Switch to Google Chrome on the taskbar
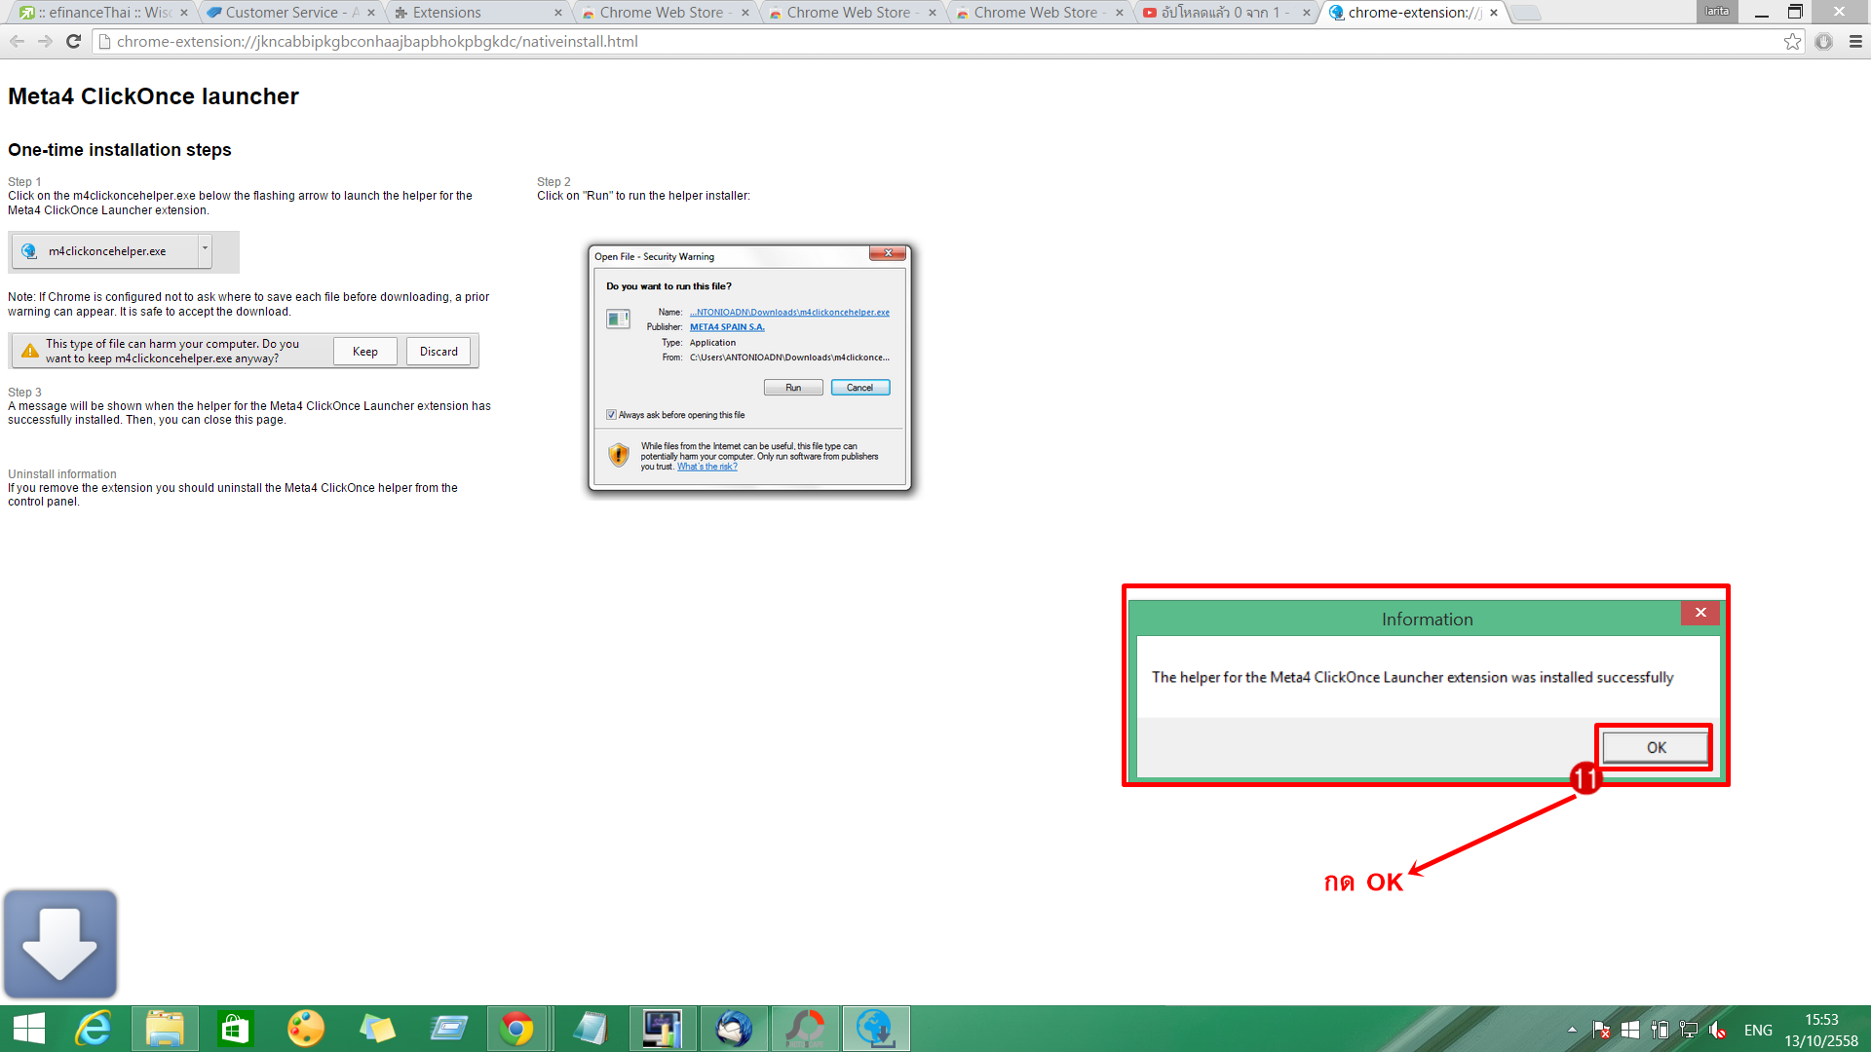This screenshot has width=1871, height=1052. pos(516,1029)
